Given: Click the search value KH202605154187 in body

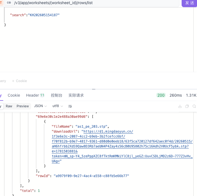Looking at the screenshot, I should [x=44, y=15].
